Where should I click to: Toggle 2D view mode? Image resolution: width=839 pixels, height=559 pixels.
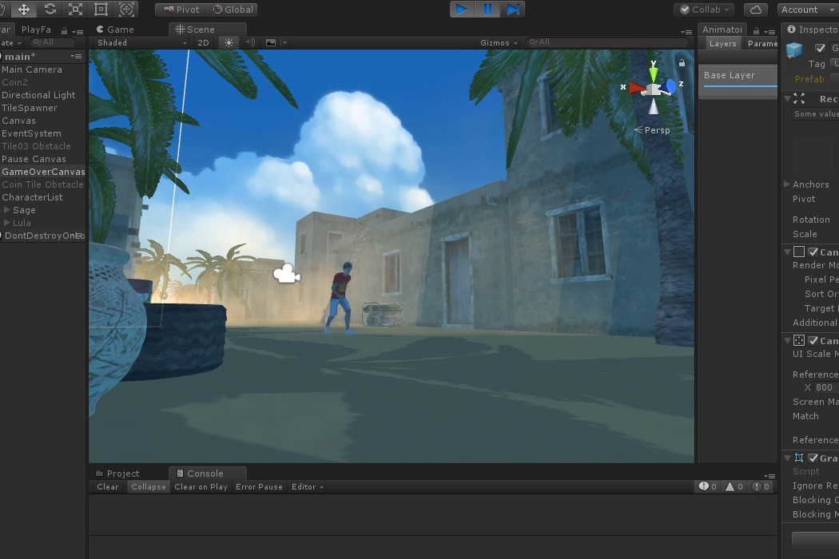click(x=203, y=42)
